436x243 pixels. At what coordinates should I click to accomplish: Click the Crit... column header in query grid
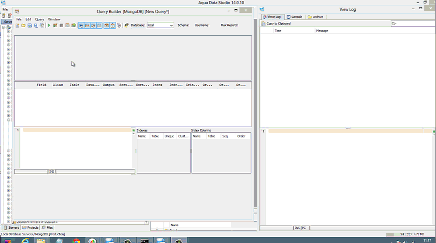[x=193, y=85]
